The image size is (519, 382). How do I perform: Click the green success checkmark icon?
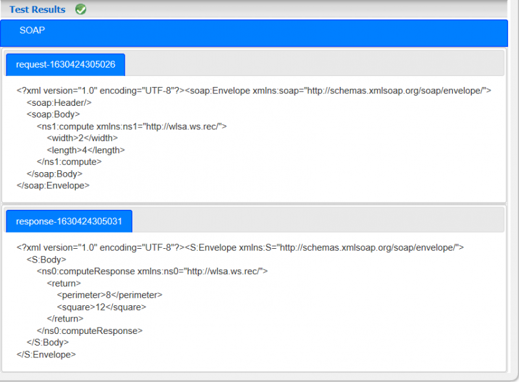(80, 9)
